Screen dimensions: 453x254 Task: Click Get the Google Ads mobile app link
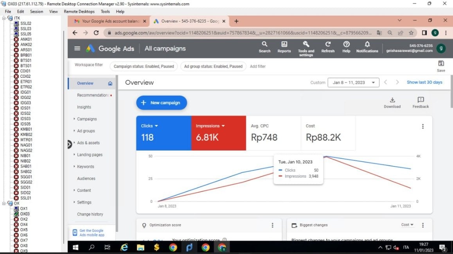[x=92, y=233]
